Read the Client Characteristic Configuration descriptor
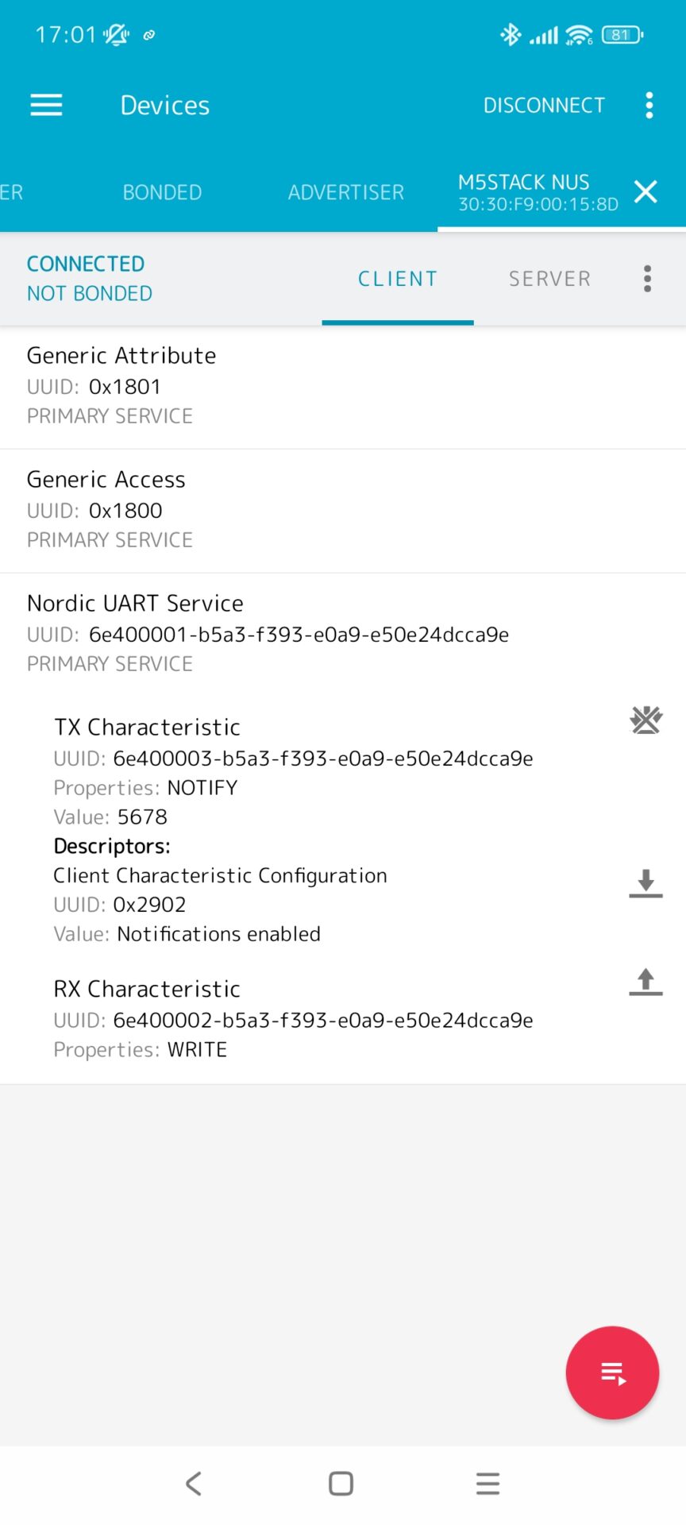 [x=646, y=883]
